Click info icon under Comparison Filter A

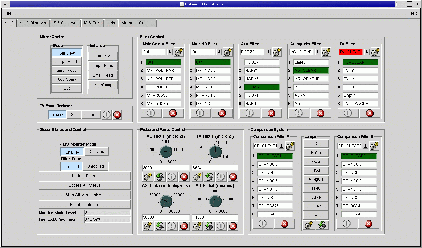[x=262, y=224]
